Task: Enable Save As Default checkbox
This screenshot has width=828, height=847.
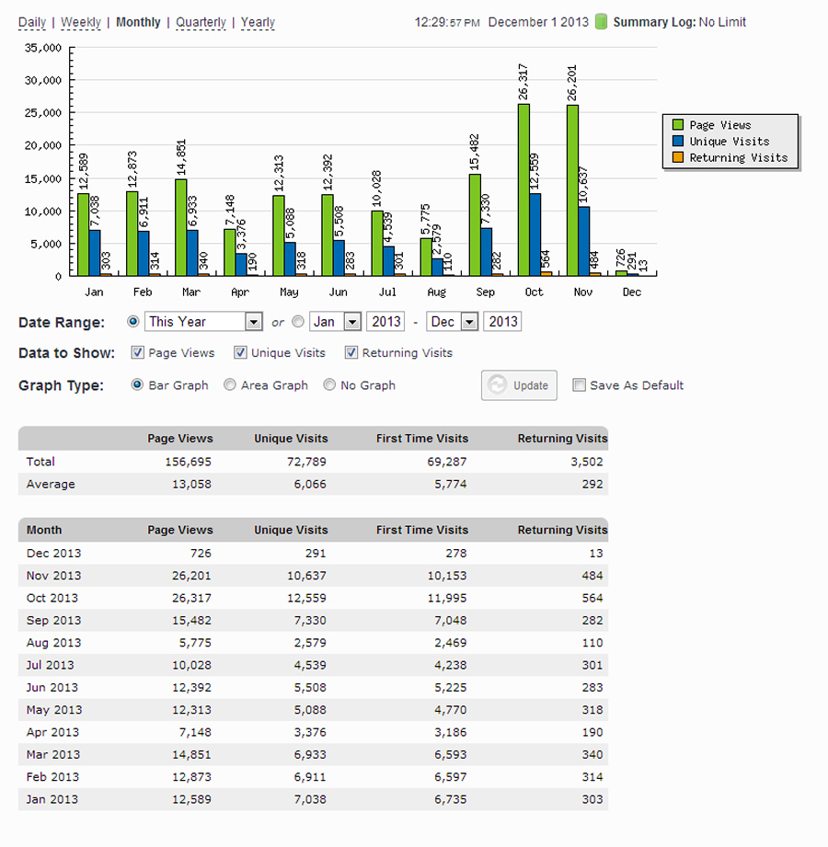Action: 579,385
